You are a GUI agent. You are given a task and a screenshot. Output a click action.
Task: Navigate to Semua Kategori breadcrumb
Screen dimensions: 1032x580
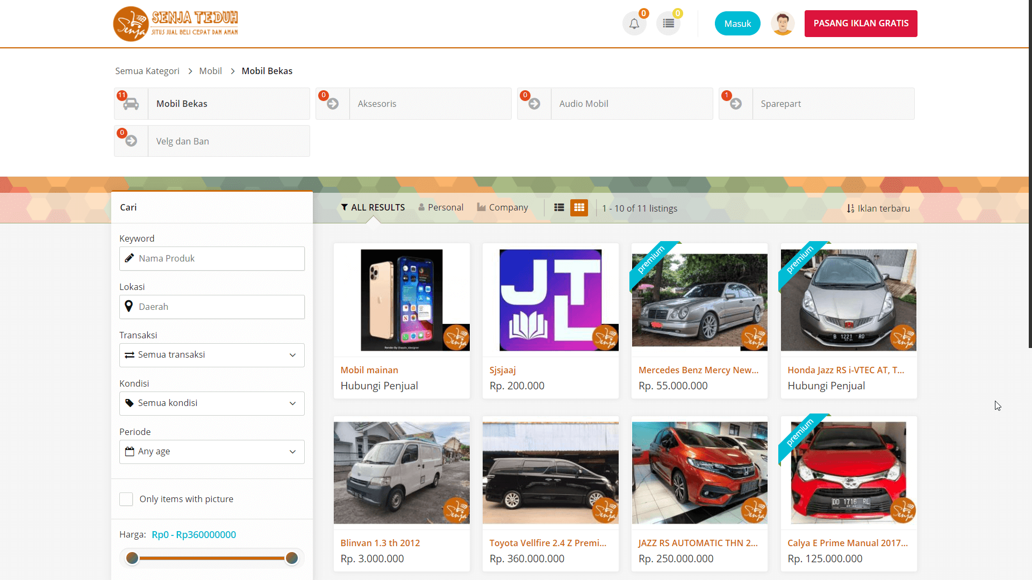(147, 70)
